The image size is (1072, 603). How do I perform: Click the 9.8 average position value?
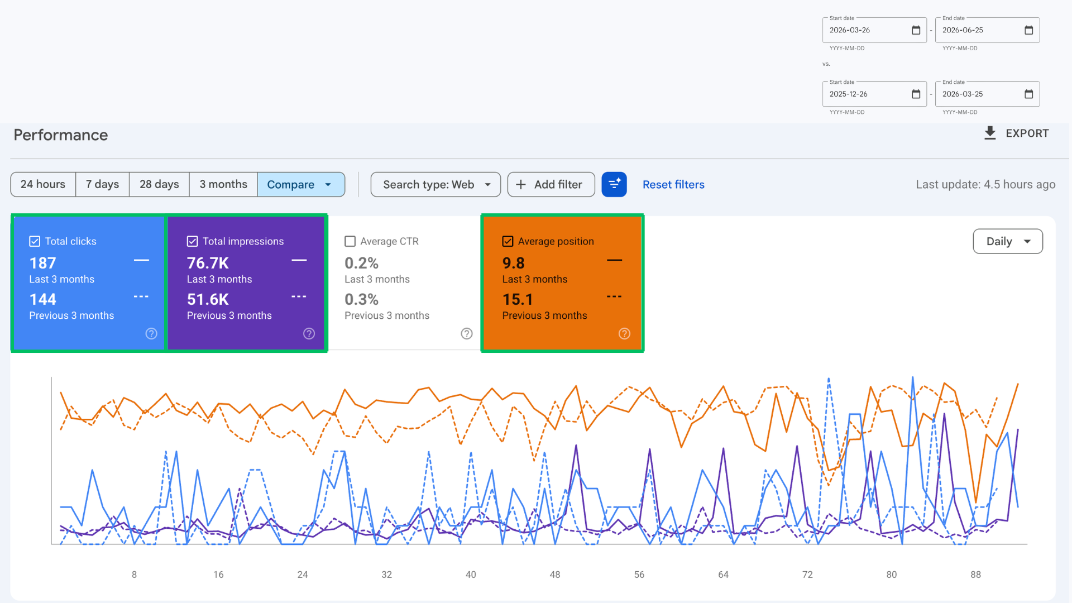[x=513, y=263]
